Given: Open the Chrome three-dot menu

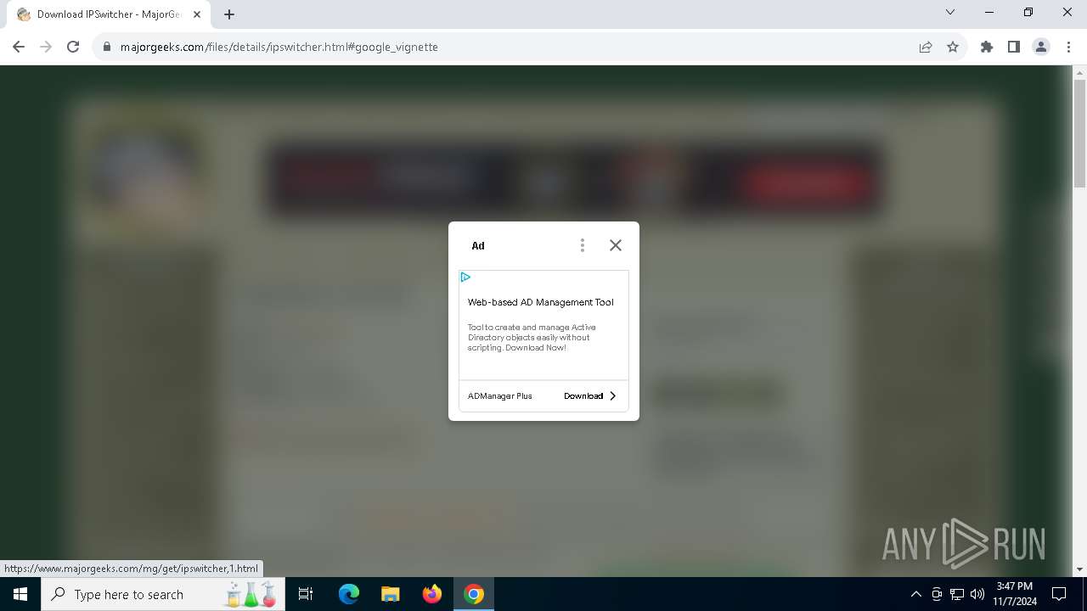Looking at the screenshot, I should (x=1068, y=47).
